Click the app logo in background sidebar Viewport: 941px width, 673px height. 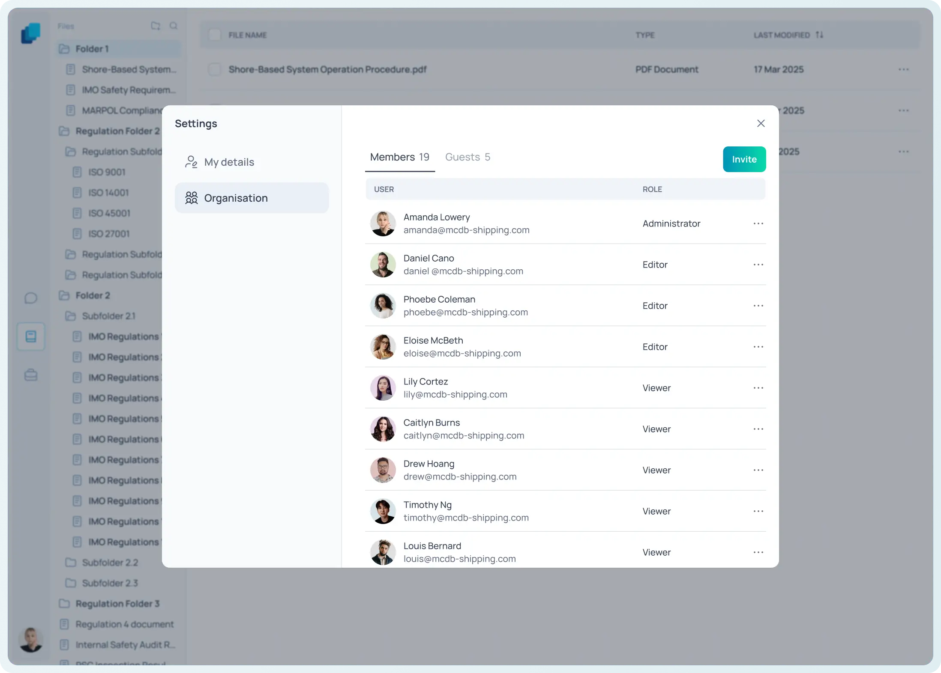coord(31,33)
